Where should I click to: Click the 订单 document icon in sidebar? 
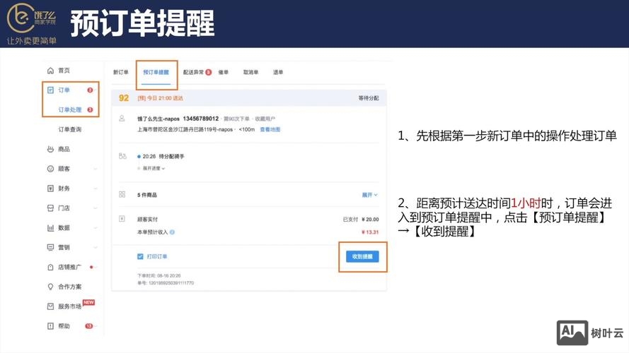(50, 90)
